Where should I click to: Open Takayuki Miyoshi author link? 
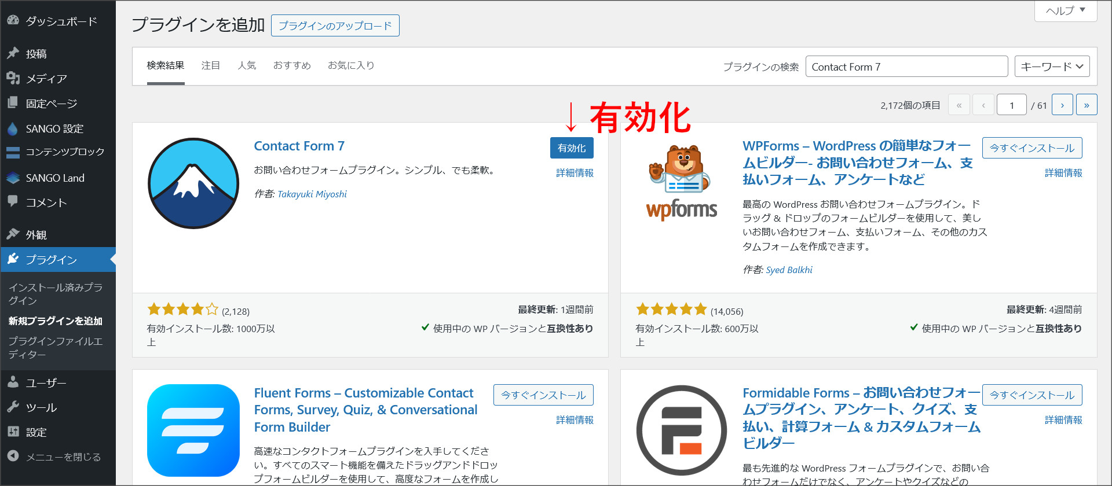click(312, 194)
